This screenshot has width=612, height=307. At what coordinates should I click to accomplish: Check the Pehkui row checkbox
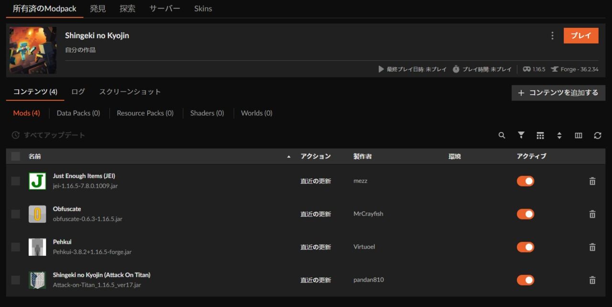pos(16,247)
